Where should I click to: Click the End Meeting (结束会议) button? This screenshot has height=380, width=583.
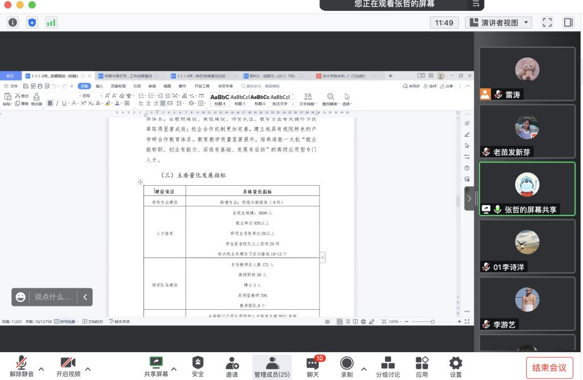tap(549, 367)
